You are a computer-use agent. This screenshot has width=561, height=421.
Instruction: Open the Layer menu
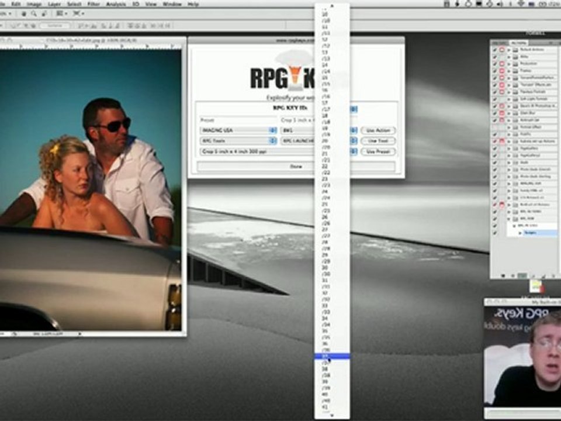54,4
